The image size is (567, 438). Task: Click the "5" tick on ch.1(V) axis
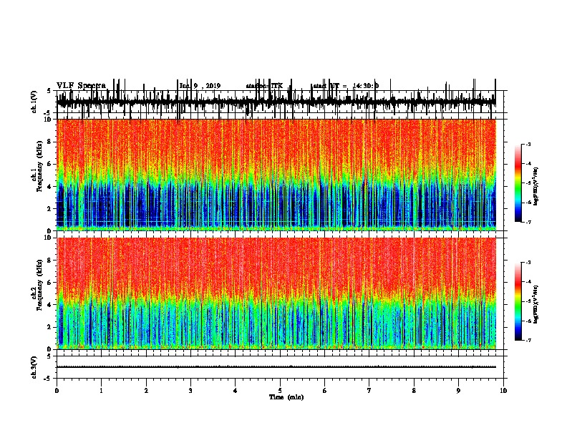click(49, 91)
